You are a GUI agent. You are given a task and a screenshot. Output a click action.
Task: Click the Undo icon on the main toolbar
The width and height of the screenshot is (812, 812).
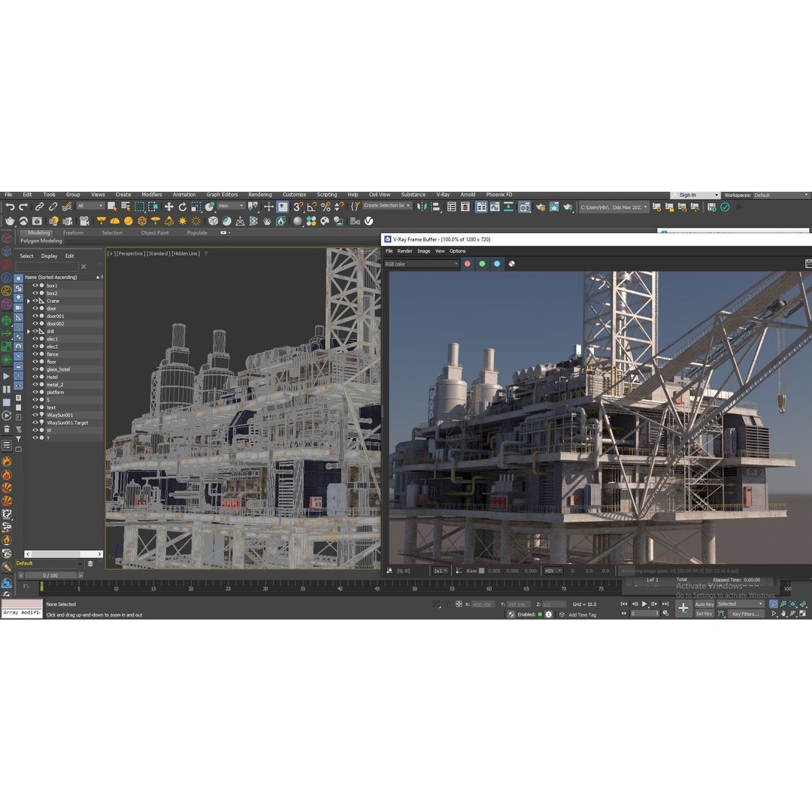(11, 208)
